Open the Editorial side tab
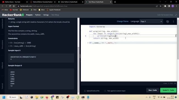The width and height of the screenshot is (179, 100). pyautogui.click(x=3, y=65)
